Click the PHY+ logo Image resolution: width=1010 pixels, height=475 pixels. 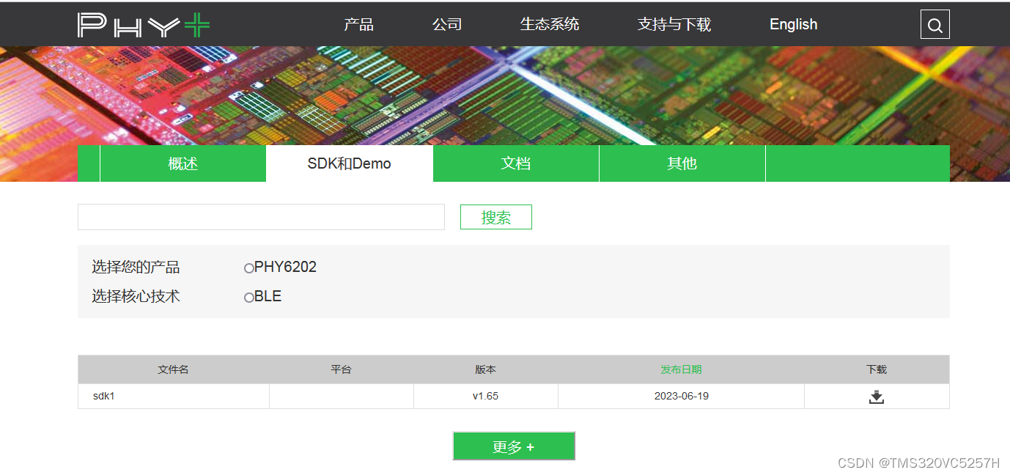pyautogui.click(x=143, y=23)
